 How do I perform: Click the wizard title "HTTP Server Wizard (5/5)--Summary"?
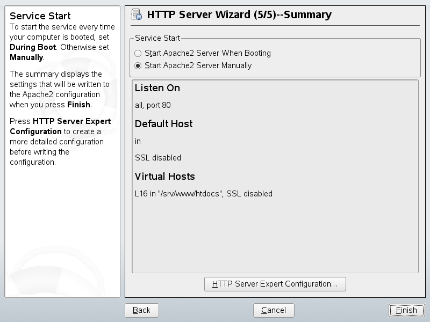tap(239, 14)
